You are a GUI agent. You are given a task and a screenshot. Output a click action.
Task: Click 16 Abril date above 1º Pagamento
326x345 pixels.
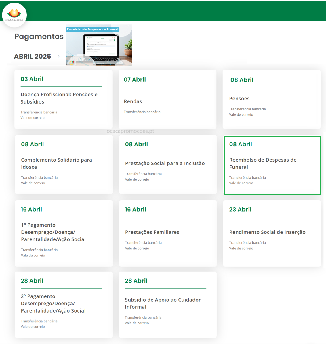point(31,210)
